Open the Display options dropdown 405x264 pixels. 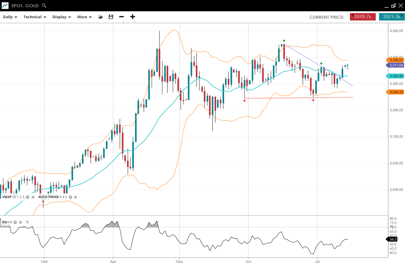(x=62, y=17)
